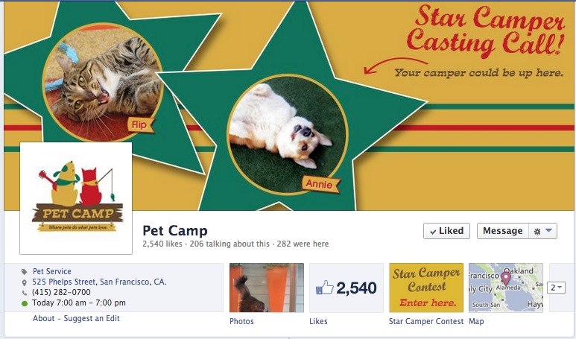Image resolution: width=576 pixels, height=339 pixels.
Task: Open the dropdown arrow next to gear
Action: [x=549, y=231]
